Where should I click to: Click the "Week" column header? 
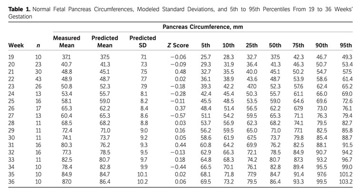[16, 46]
